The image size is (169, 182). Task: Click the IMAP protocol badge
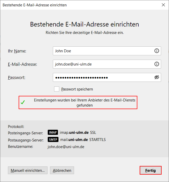click(53, 133)
